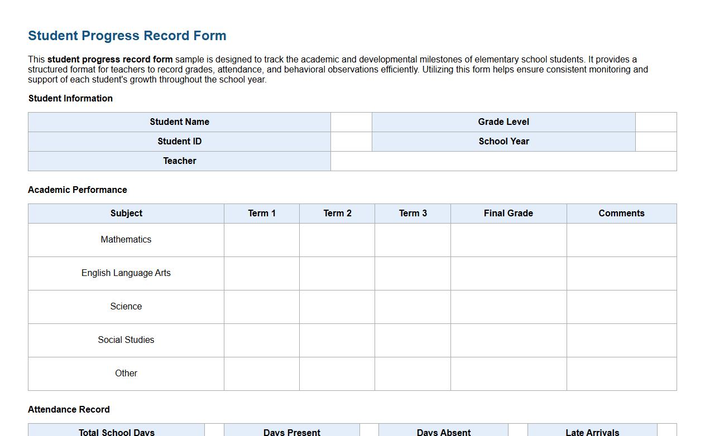
Task: Click the Grade Level entry cell
Action: click(x=656, y=122)
